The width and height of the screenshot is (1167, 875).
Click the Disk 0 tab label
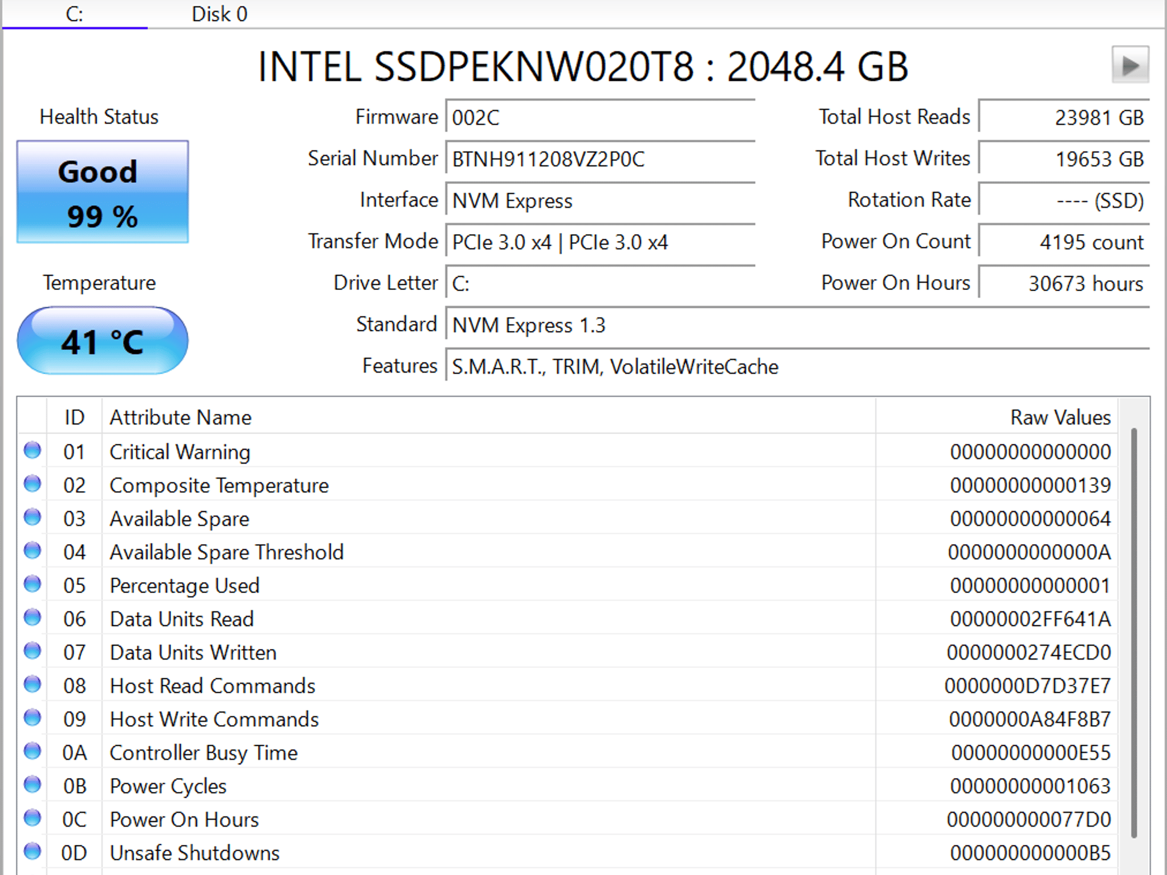[219, 14]
